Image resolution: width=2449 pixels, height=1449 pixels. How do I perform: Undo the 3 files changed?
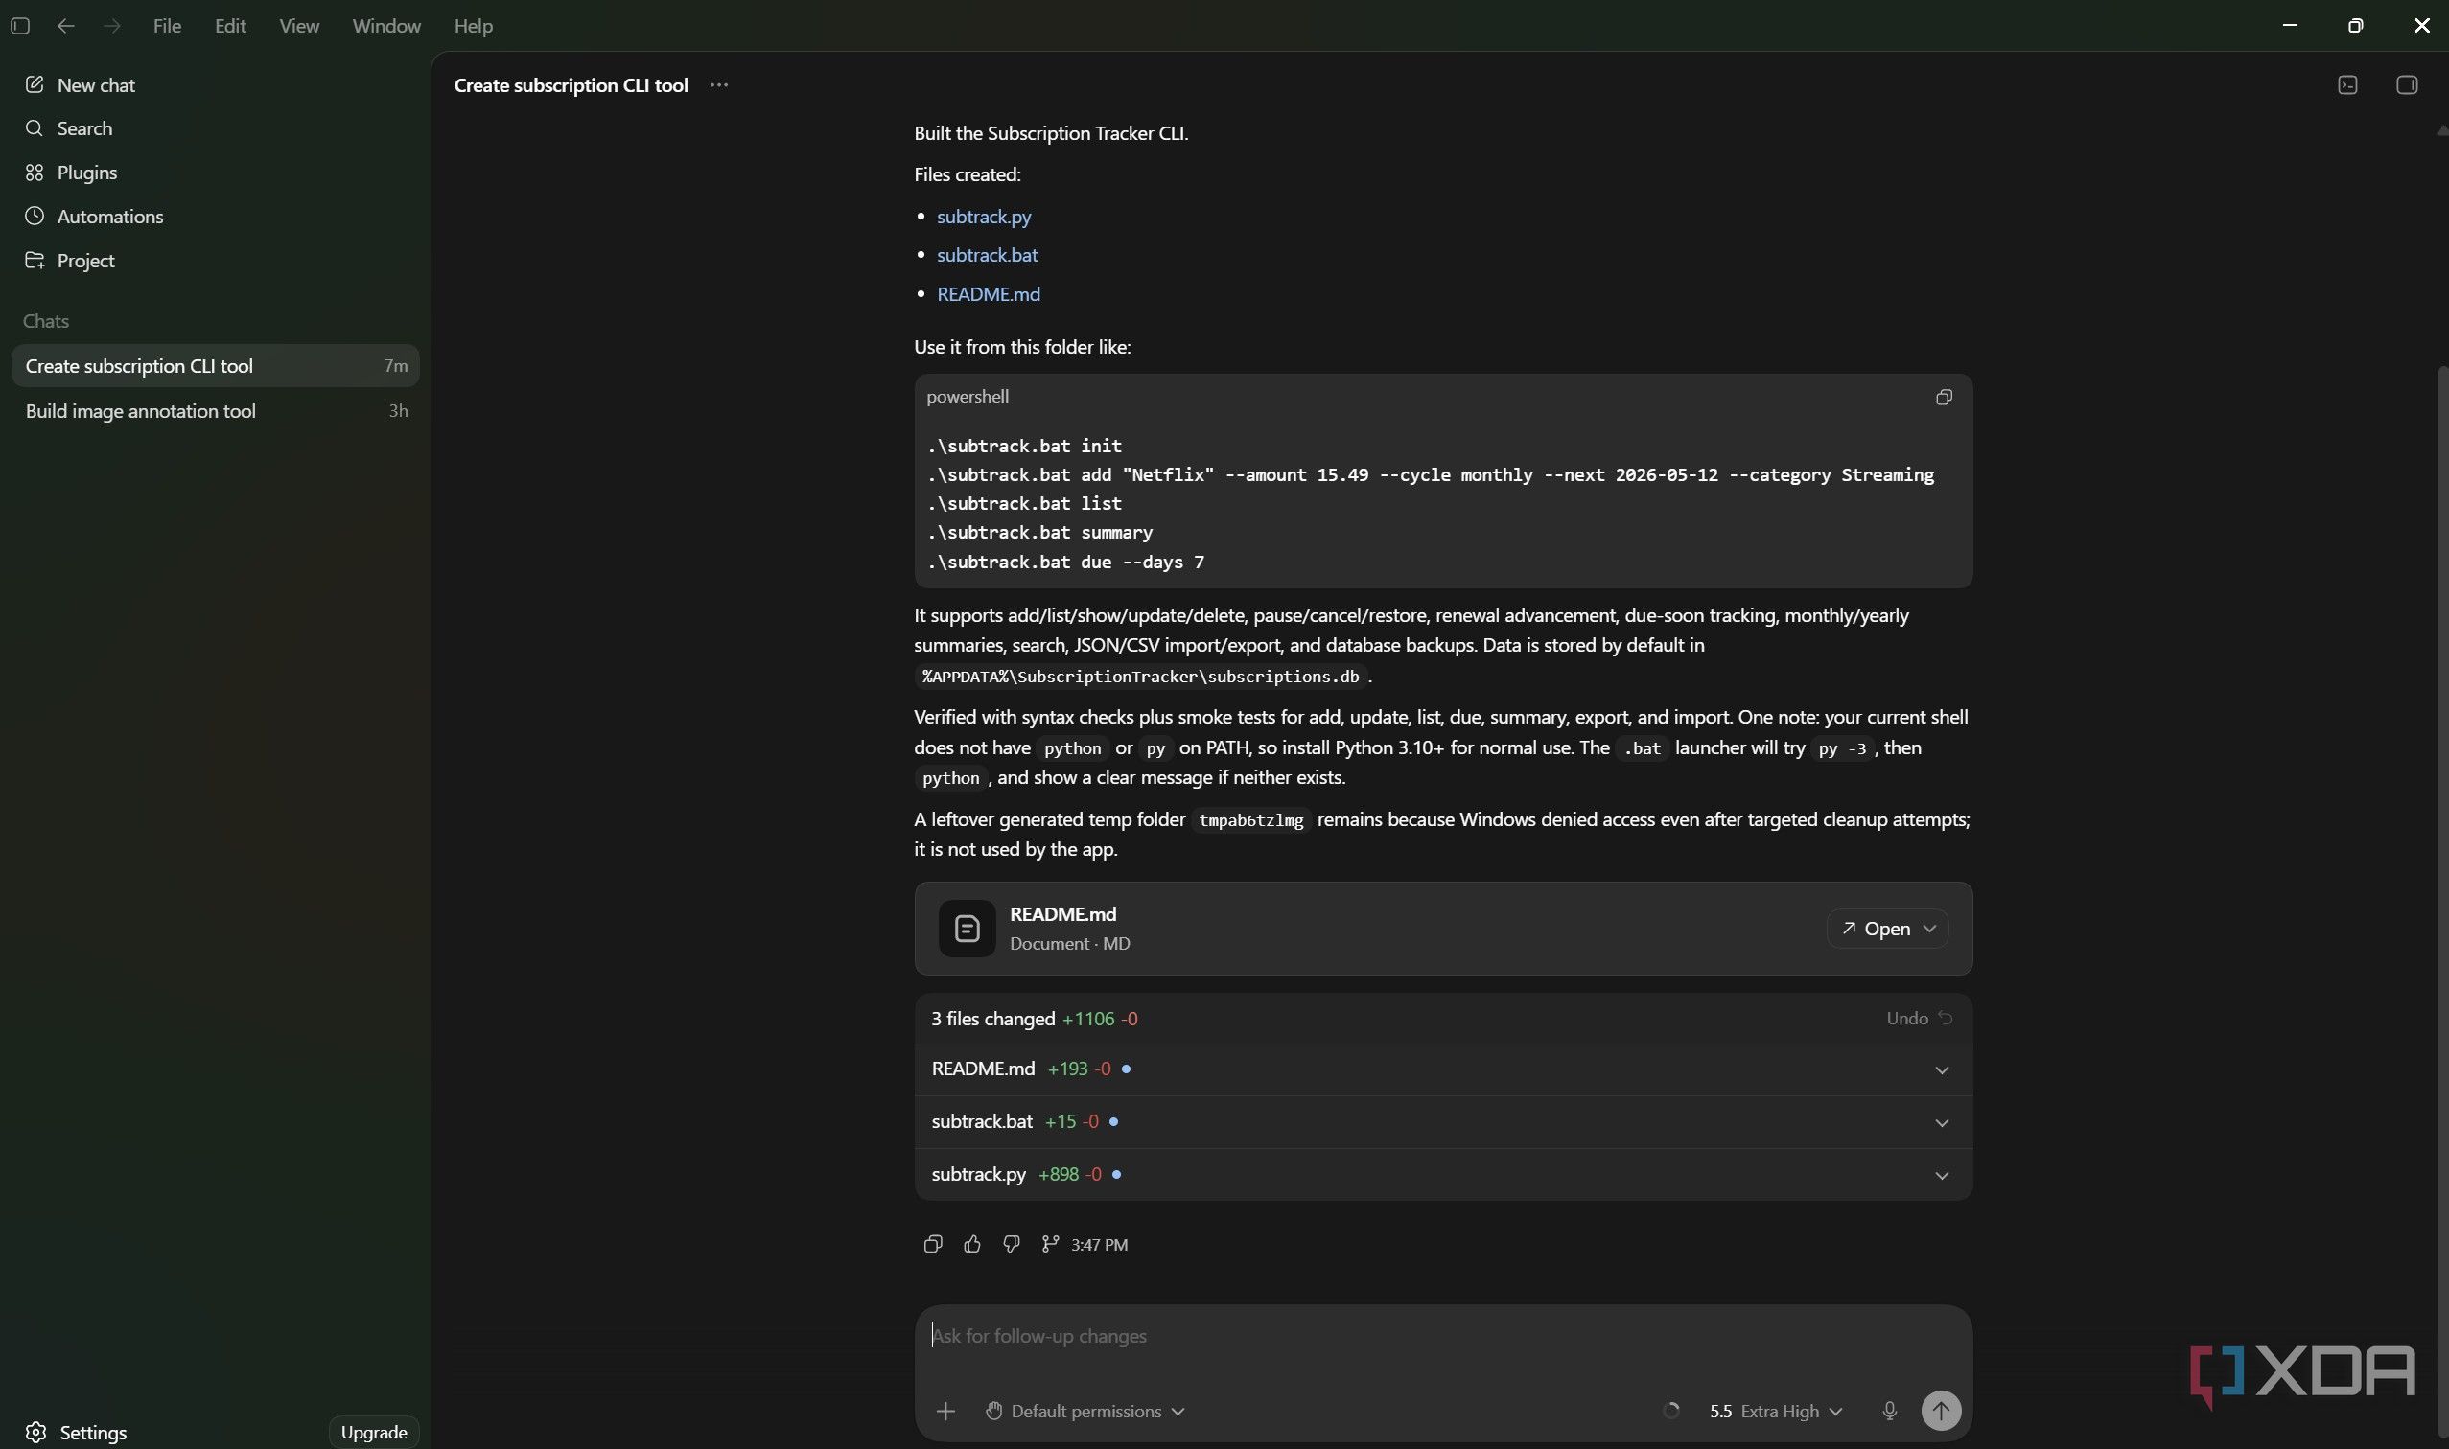click(x=1920, y=1019)
